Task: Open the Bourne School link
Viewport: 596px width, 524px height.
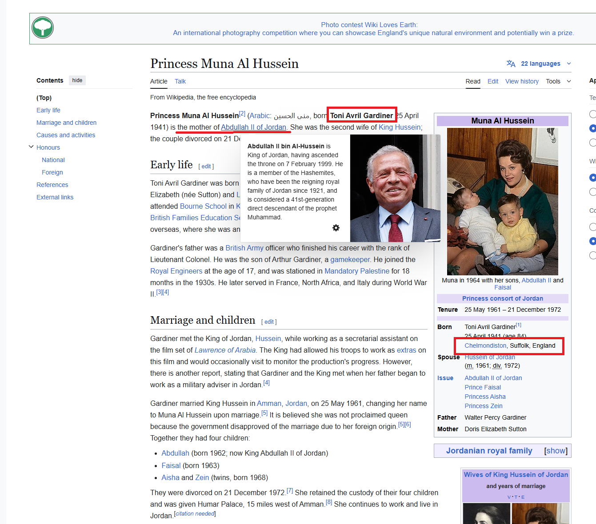Action: pyautogui.click(x=204, y=206)
